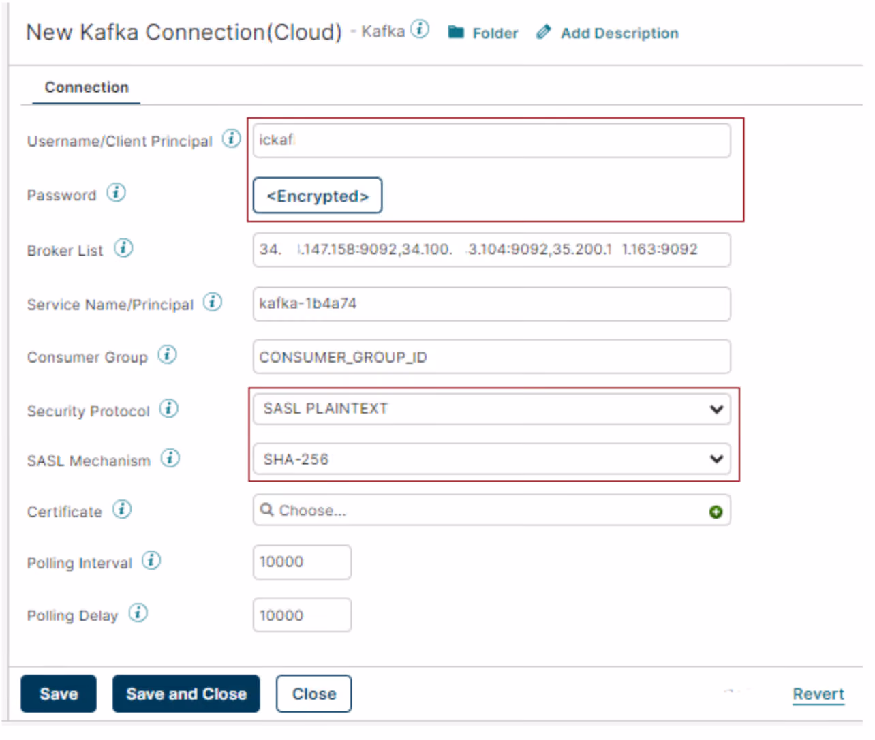
Task: Focus the Broker List input field
Action: pos(491,250)
